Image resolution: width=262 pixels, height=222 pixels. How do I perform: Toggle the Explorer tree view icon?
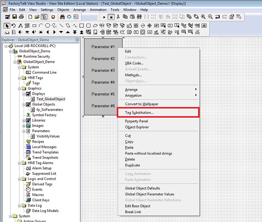click(44, 17)
